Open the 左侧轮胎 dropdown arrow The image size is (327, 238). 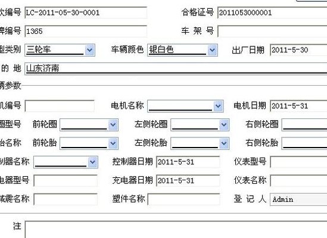point(224,143)
